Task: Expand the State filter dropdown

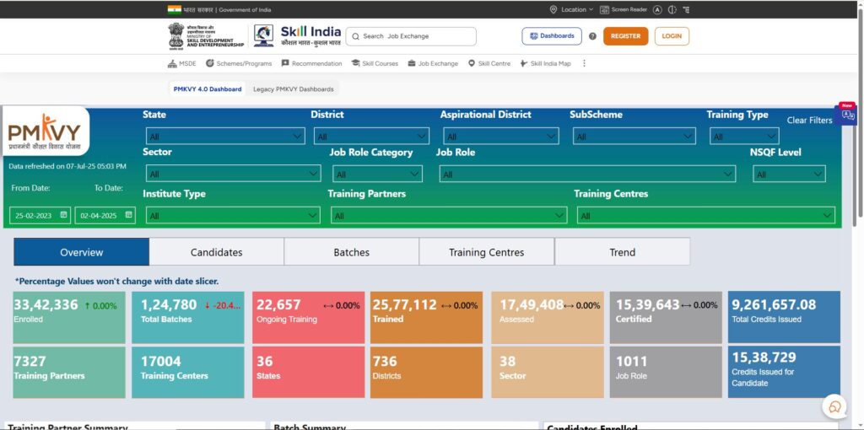Action: point(225,136)
